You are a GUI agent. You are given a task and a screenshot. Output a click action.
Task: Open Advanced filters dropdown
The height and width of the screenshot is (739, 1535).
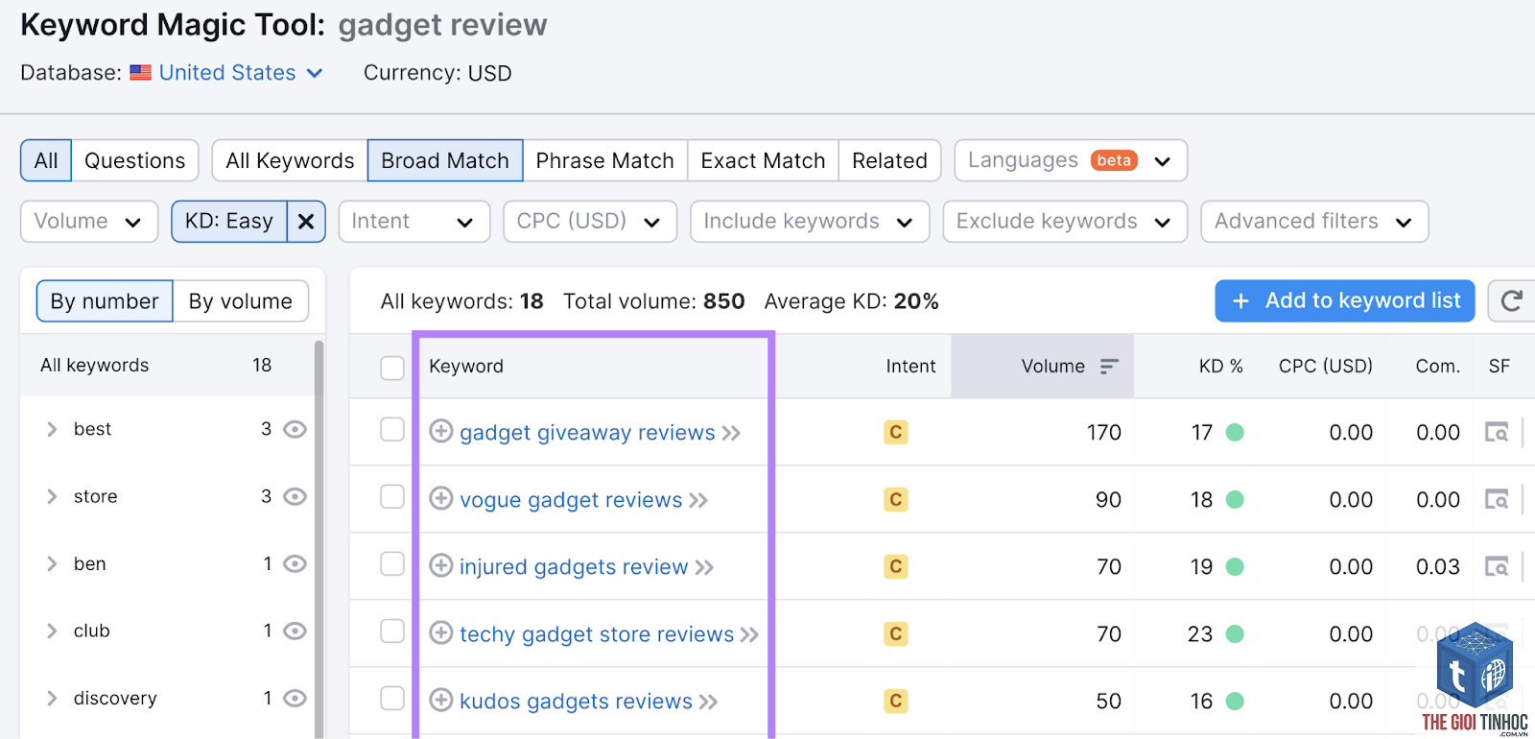click(x=1314, y=222)
